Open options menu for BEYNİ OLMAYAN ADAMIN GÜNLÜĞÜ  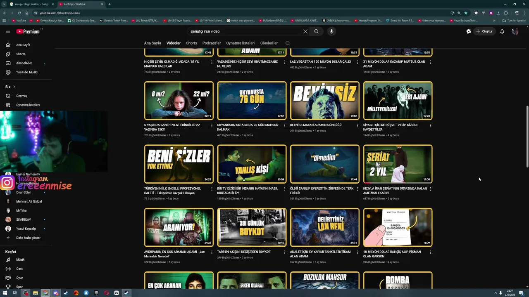click(357, 125)
